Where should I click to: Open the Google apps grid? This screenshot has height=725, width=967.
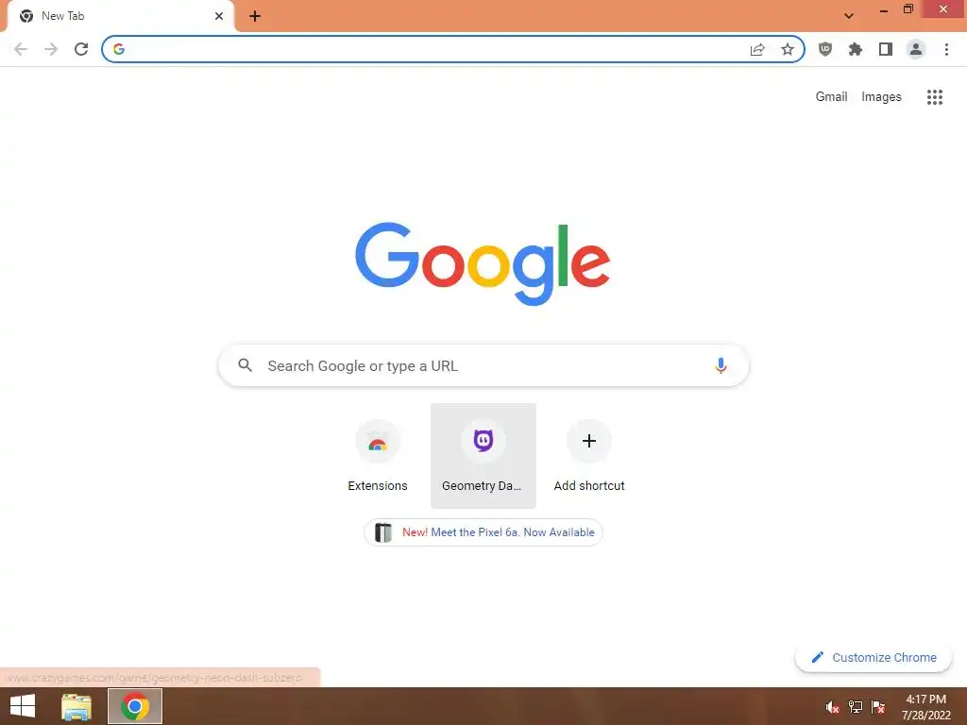click(935, 97)
